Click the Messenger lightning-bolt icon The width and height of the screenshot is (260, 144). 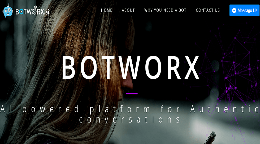click(234, 11)
